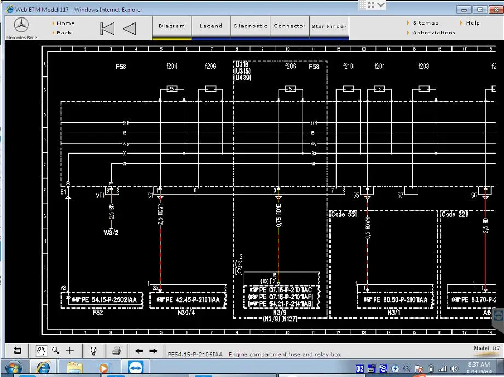Screen dimensions: 504x377
Task: Open the Connector tab
Action: pyautogui.click(x=289, y=26)
